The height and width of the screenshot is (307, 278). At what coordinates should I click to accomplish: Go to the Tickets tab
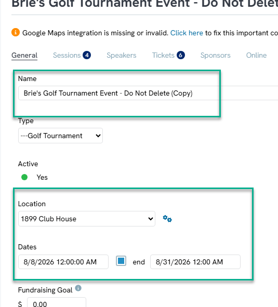163,56
